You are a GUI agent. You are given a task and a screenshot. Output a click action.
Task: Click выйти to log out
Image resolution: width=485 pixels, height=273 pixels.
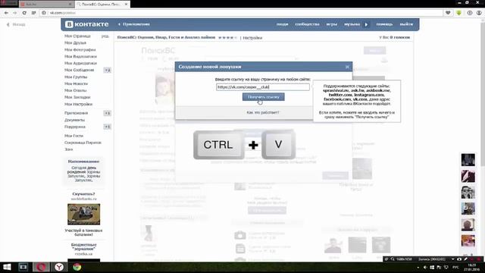coord(406,24)
